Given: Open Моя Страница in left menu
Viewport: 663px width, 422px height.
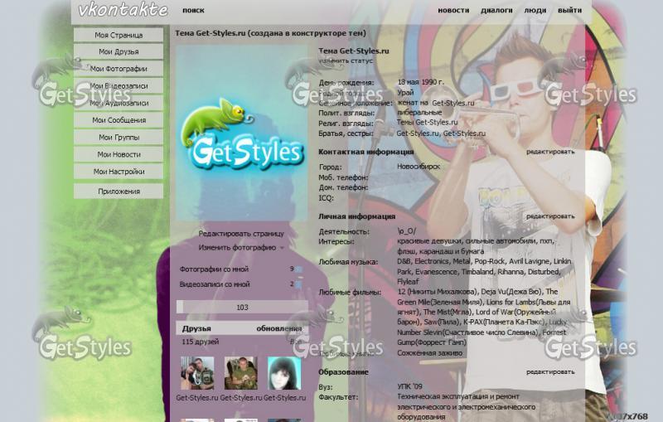Looking at the screenshot, I should click(x=119, y=36).
